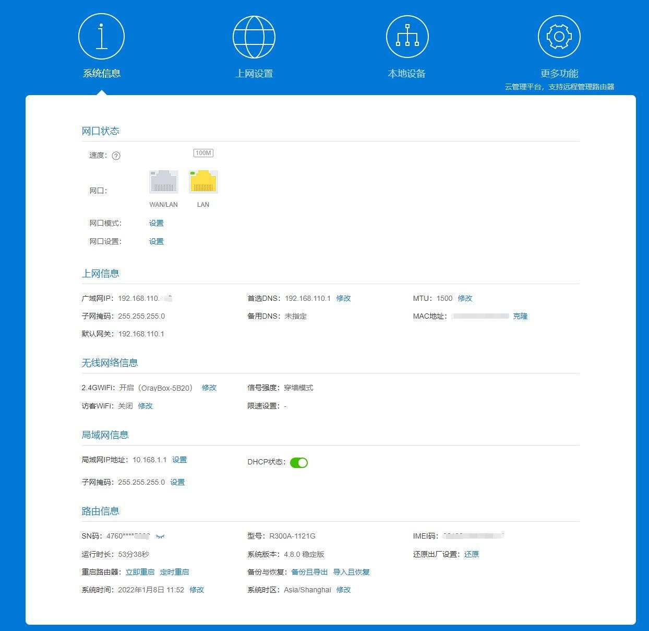Image resolution: width=649 pixels, height=631 pixels.
Task: Click the 运行时长 53分38秒 value
Action: point(134,554)
